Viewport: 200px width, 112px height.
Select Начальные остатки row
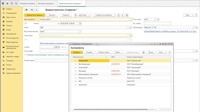click(x=121, y=78)
